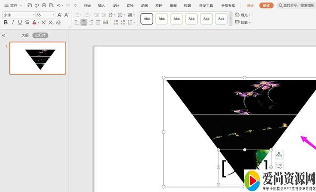Toggle underline formatting
The image size is (316, 192).
click(20, 22)
